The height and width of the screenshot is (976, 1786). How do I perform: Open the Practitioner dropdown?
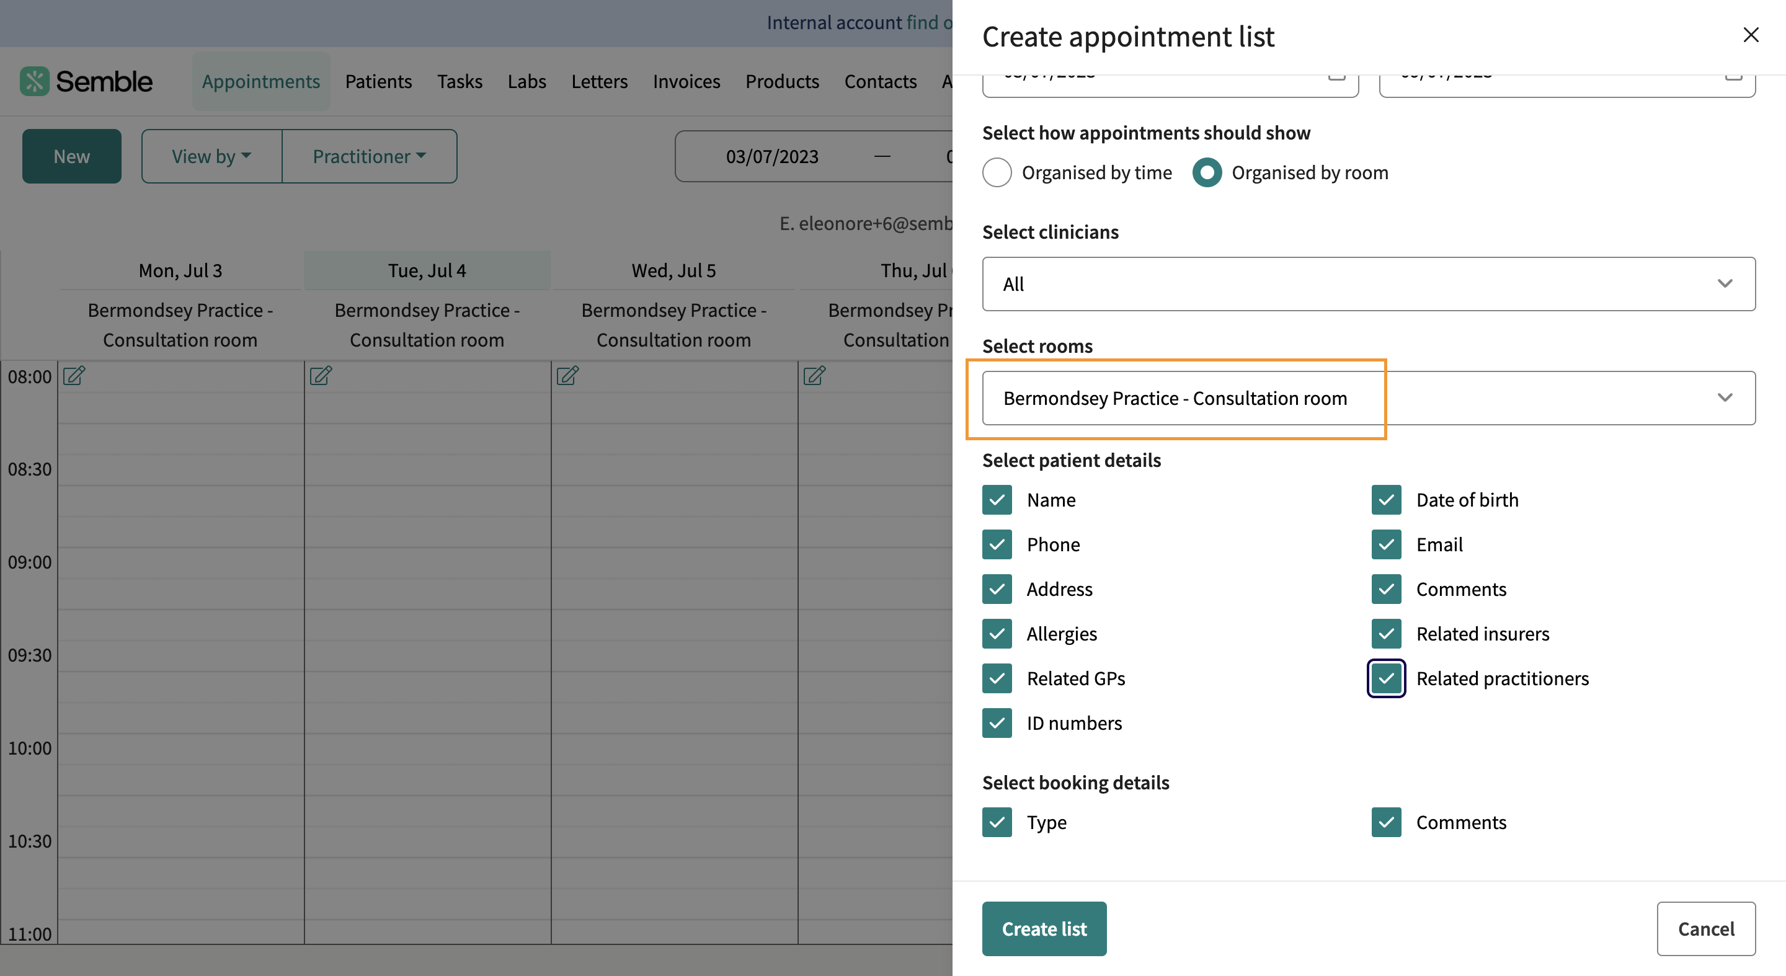[x=370, y=157]
